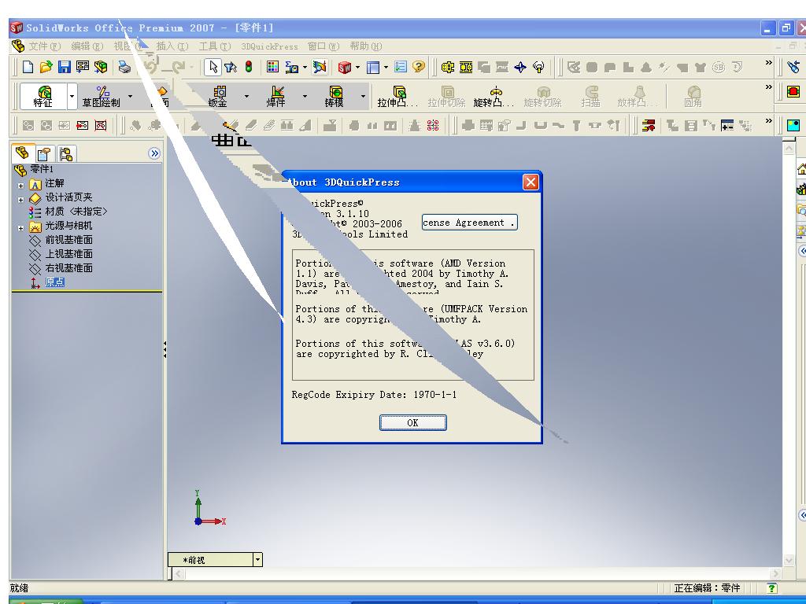806x604 pixels.
Task: Open the 帮助(H) Help menu
Action: point(366,46)
